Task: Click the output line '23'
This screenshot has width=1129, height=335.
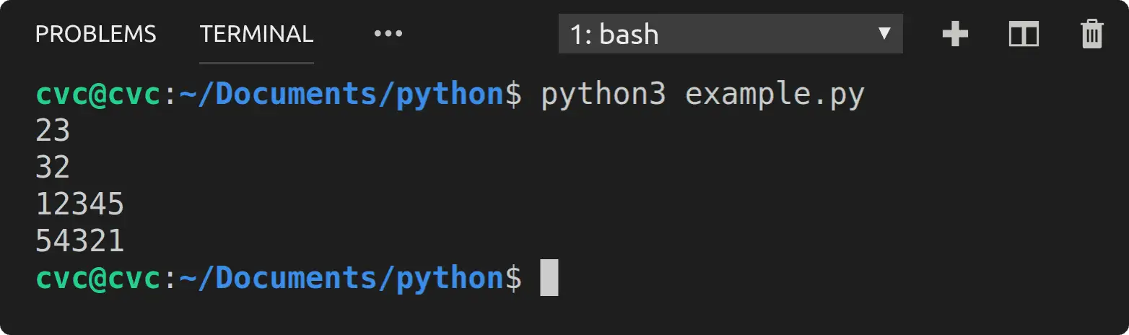Action: (53, 131)
